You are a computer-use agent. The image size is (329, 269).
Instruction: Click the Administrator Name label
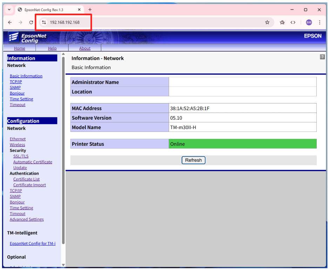point(95,82)
